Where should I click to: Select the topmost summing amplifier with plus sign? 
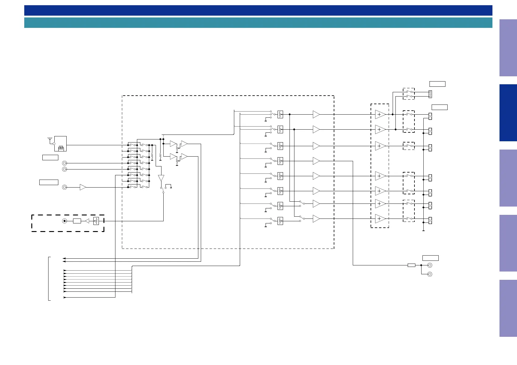click(380, 114)
